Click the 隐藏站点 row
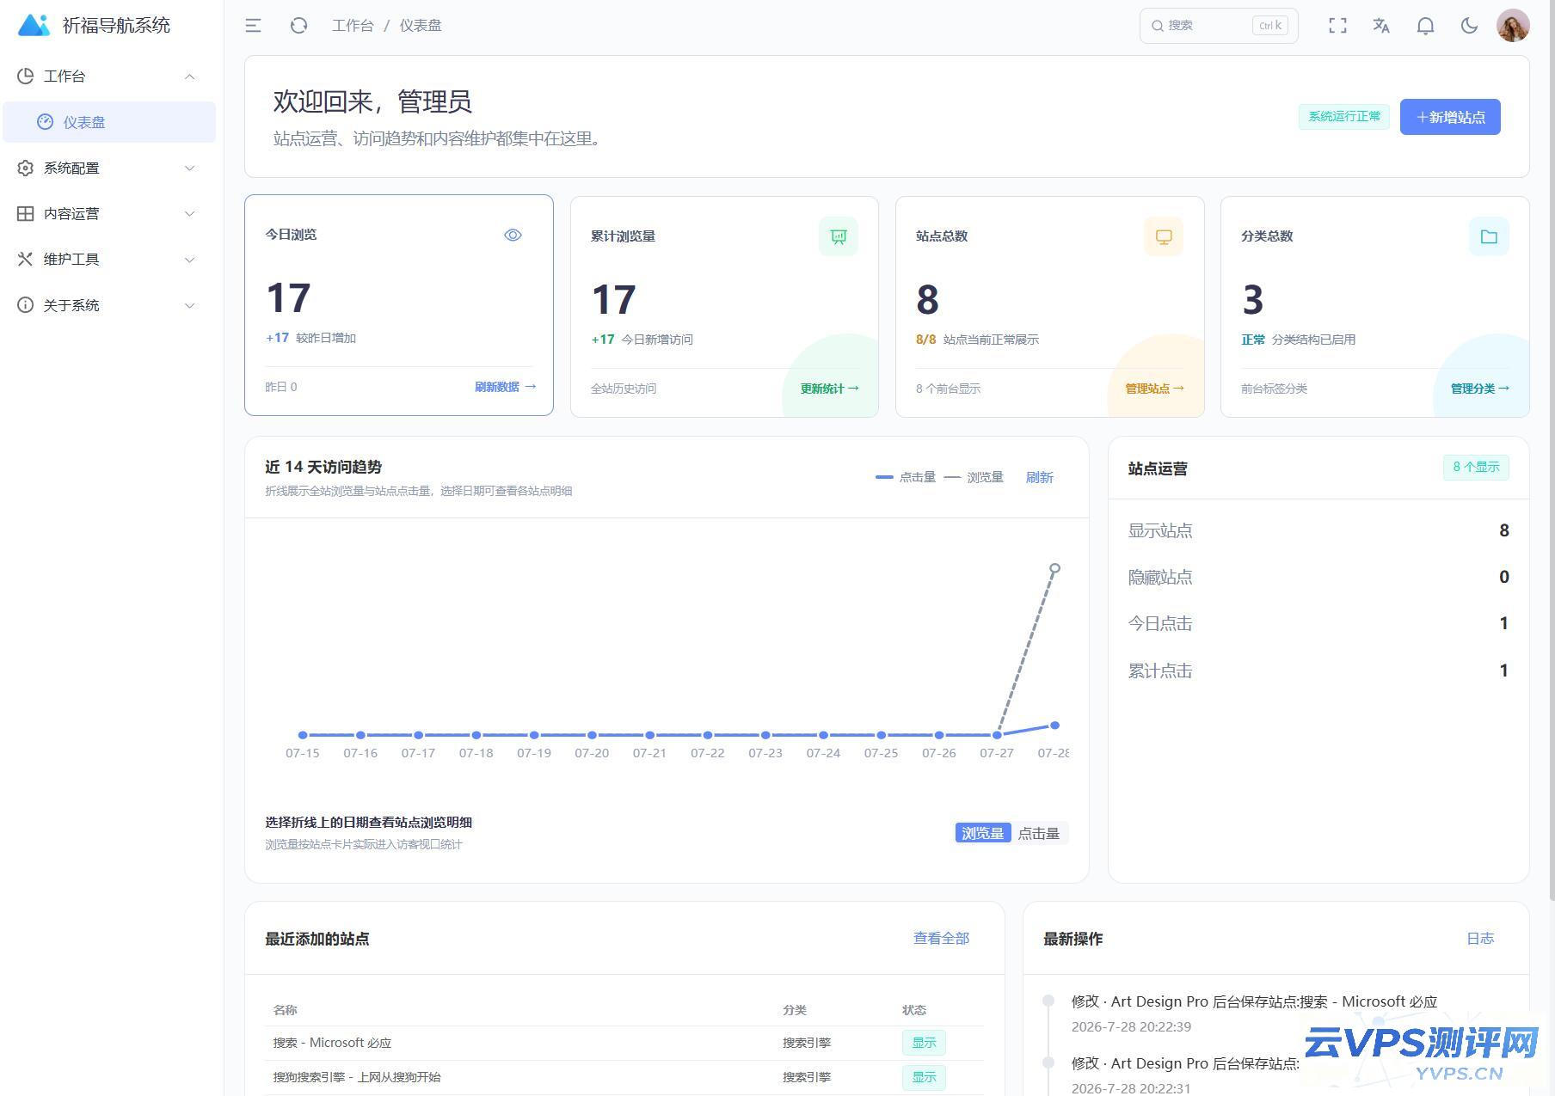The image size is (1555, 1096). pyautogui.click(x=1318, y=577)
